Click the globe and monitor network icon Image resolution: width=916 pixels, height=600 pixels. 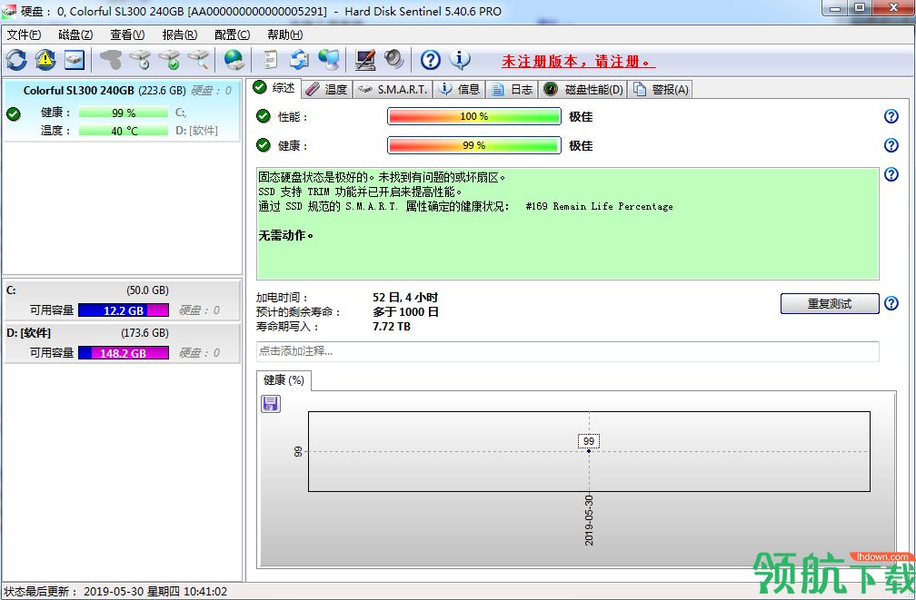tap(329, 60)
